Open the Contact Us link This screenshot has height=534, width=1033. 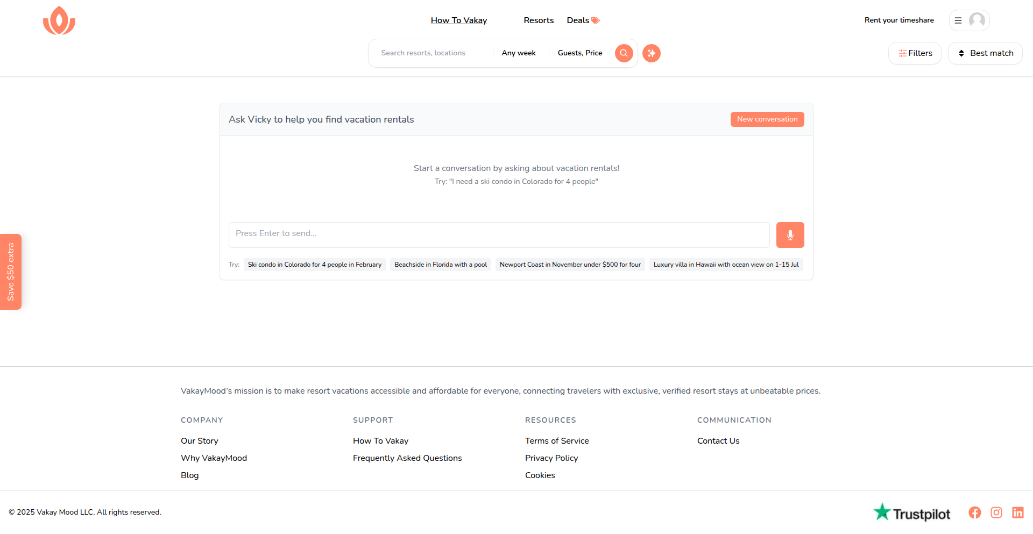click(718, 441)
